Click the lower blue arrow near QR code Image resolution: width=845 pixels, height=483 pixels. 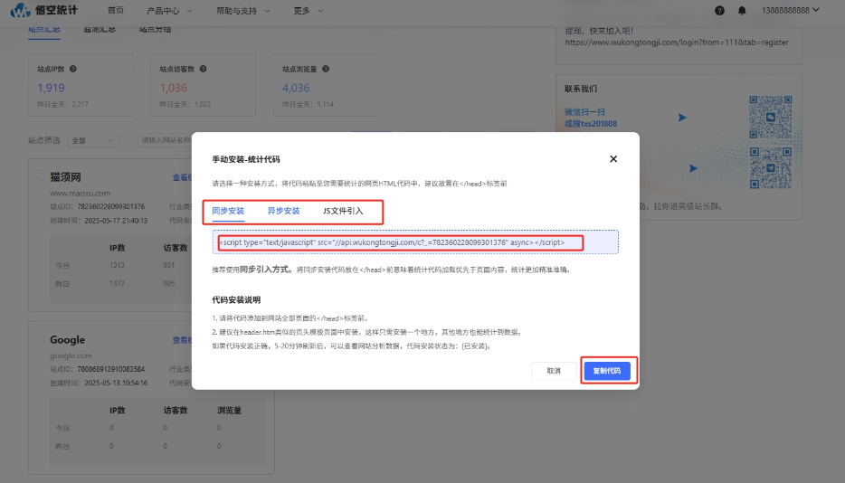click(693, 168)
